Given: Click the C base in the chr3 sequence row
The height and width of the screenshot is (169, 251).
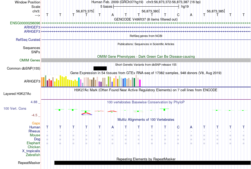Looking at the screenshot, I should [x=178, y=15].
